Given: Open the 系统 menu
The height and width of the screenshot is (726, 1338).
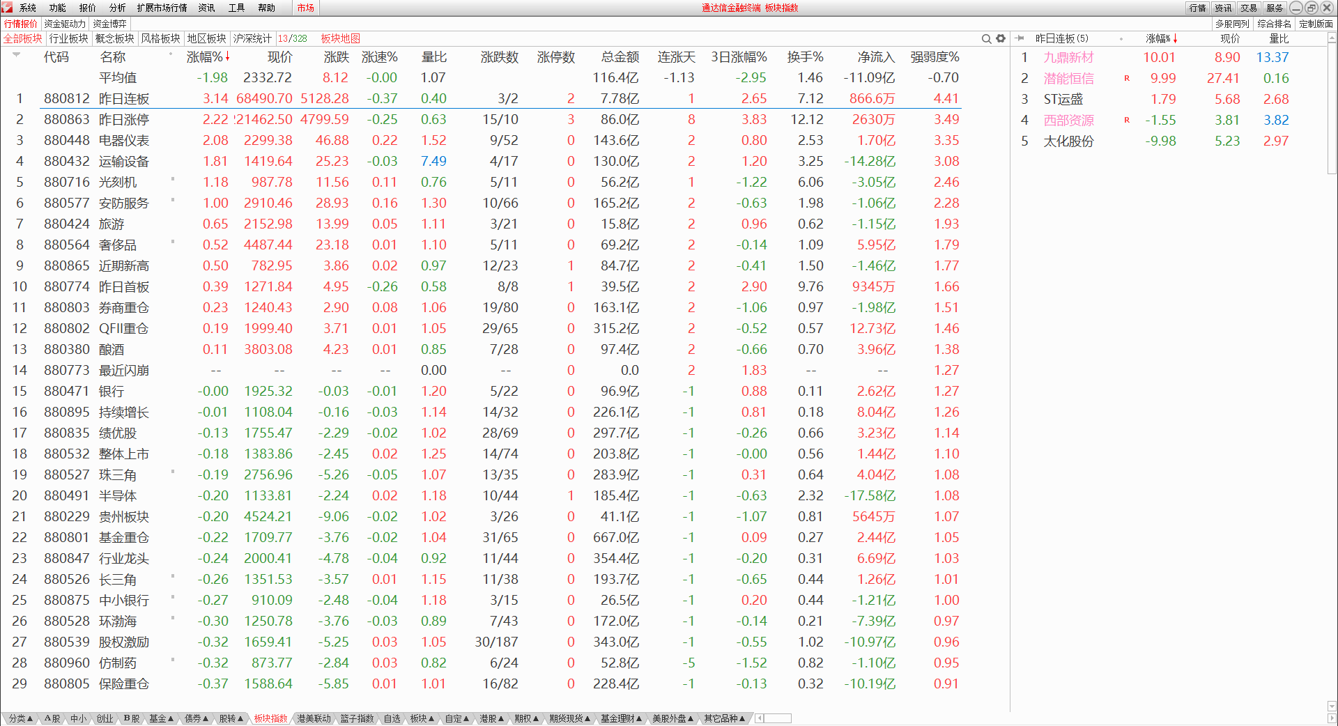Looking at the screenshot, I should (x=28, y=8).
